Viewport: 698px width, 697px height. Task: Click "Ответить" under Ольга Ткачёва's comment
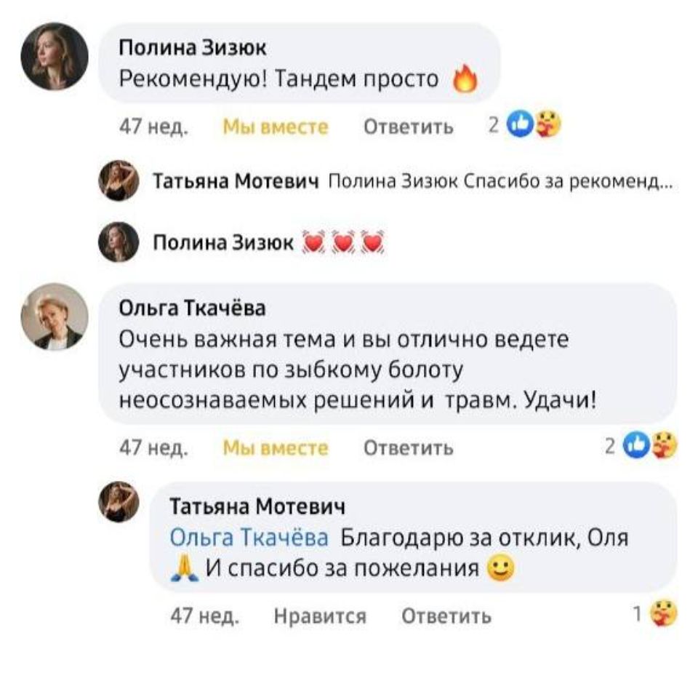coord(408,447)
